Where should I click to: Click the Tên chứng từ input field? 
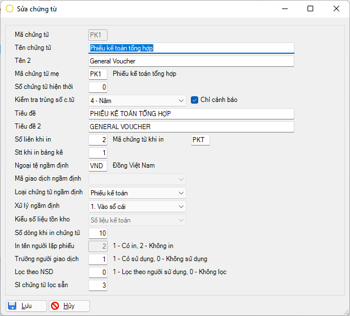click(x=191, y=48)
